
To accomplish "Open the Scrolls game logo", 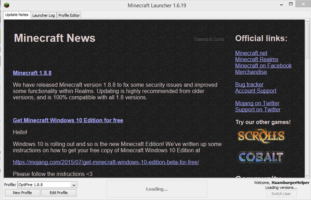I will [x=261, y=136].
